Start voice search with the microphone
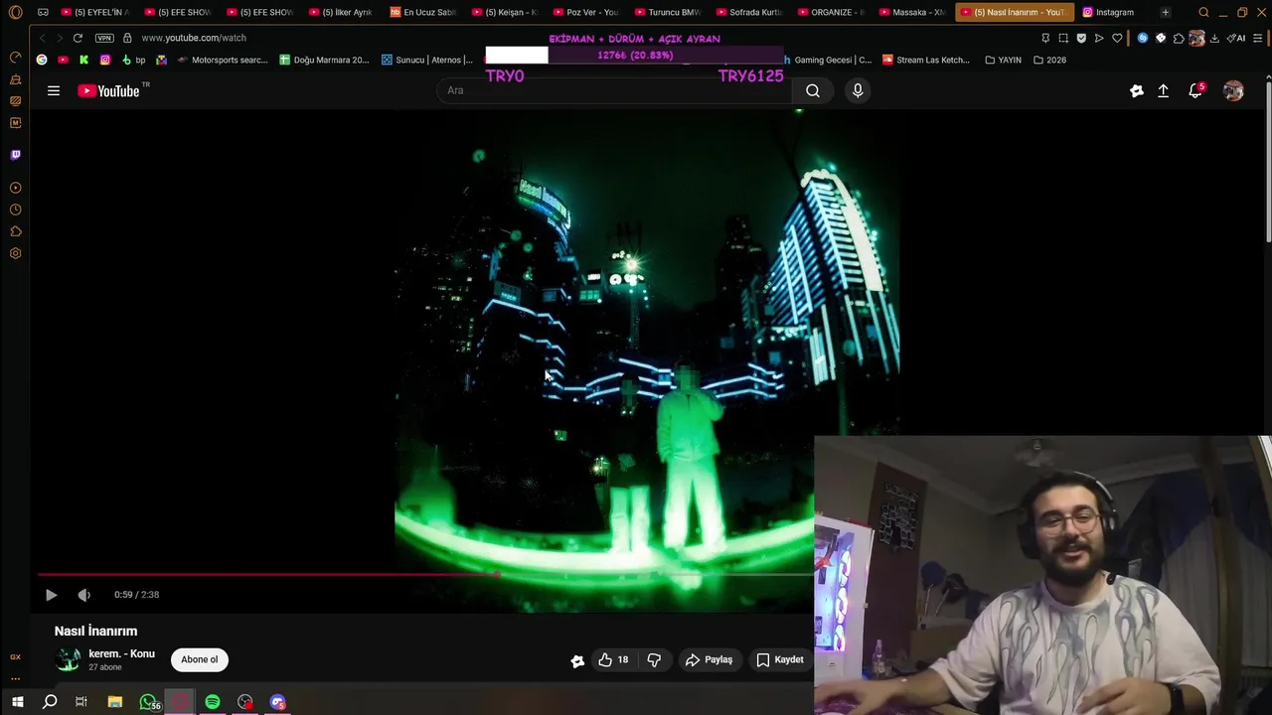 (858, 90)
